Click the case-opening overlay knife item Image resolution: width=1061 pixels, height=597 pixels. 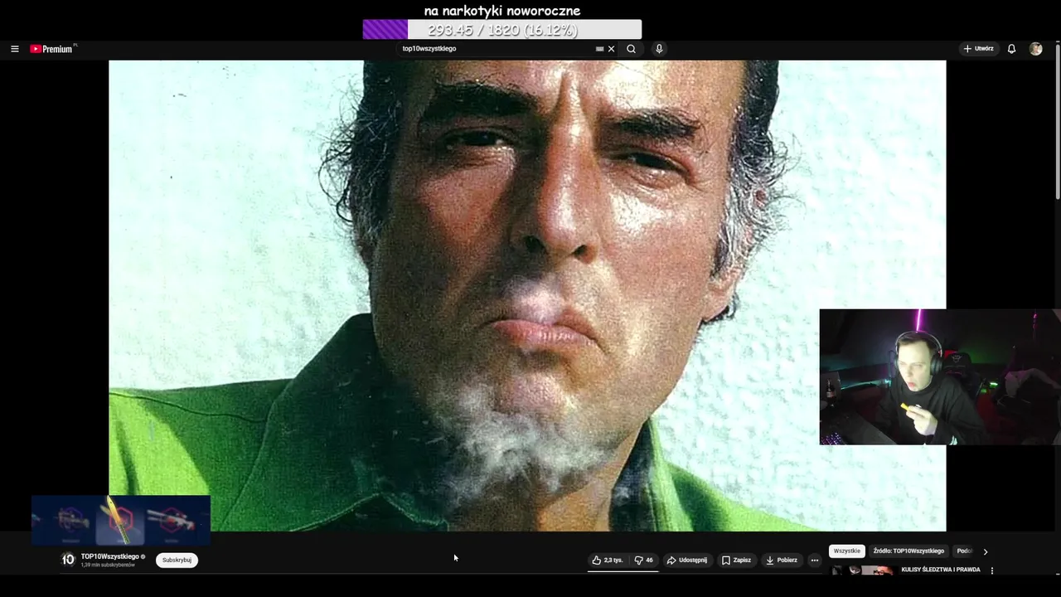(x=119, y=521)
